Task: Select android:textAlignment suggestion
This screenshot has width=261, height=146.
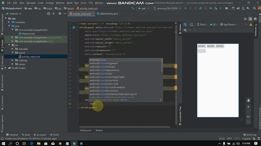Action: click(x=104, y=63)
